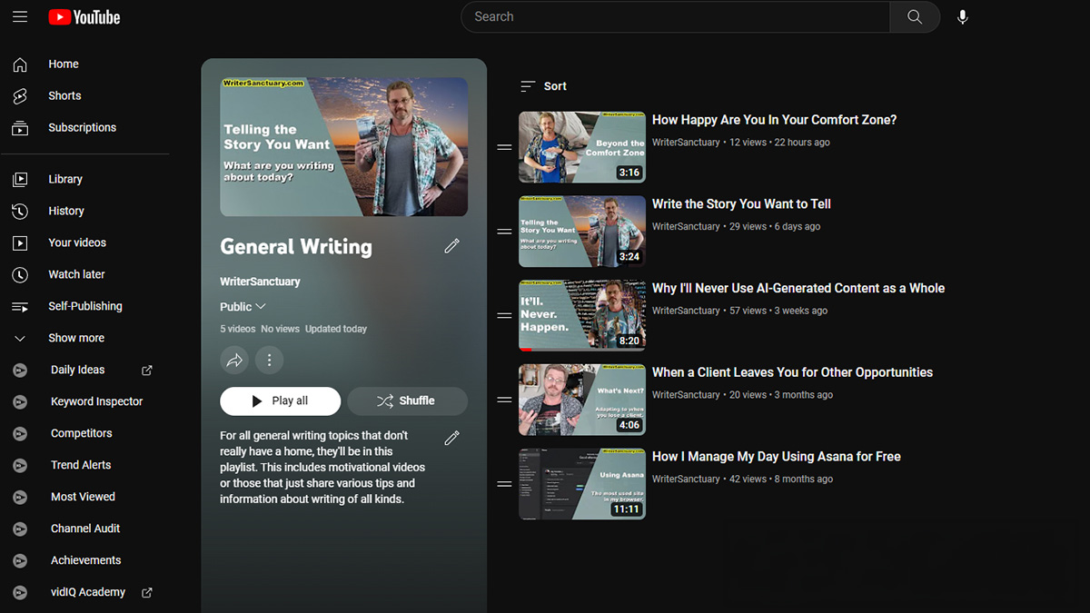
Task: Open the hamburger guide menu
Action: tap(20, 16)
